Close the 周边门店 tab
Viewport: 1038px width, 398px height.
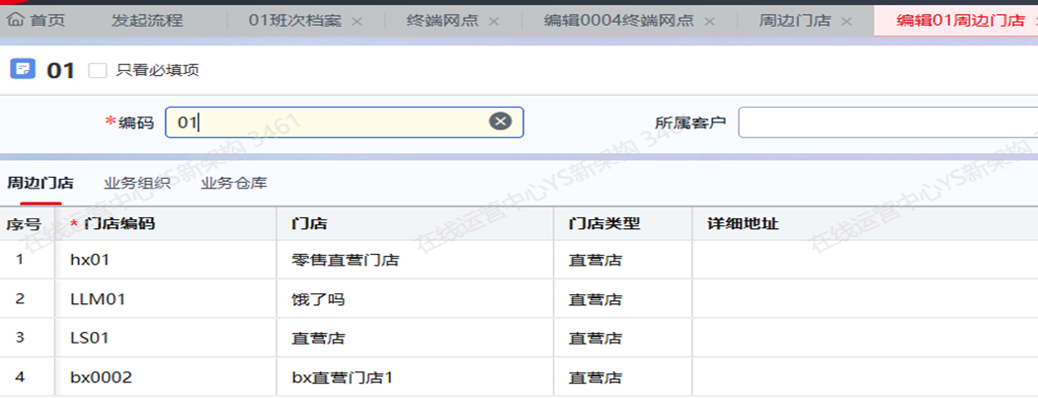tap(846, 21)
